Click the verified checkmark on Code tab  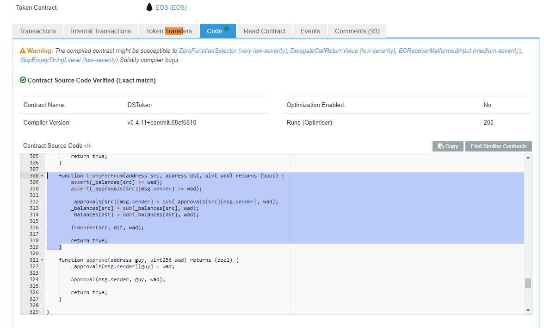[227, 29]
